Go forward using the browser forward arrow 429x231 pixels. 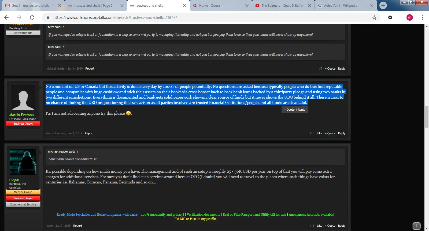19,17
